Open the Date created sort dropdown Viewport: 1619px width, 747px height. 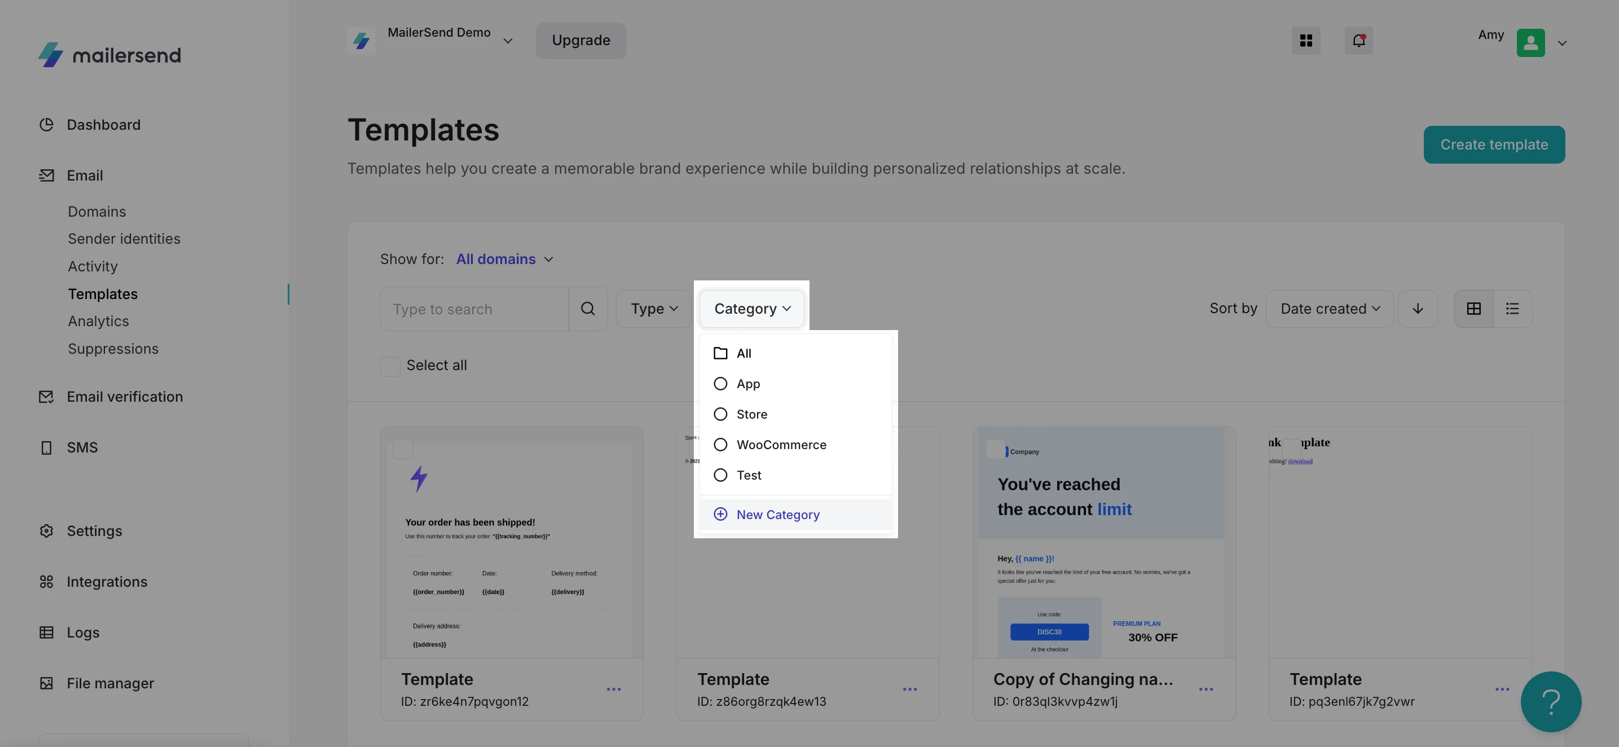click(x=1329, y=309)
